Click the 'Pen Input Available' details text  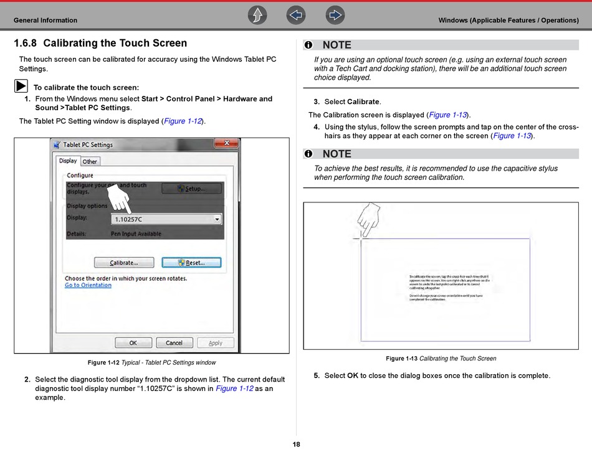[x=136, y=234]
